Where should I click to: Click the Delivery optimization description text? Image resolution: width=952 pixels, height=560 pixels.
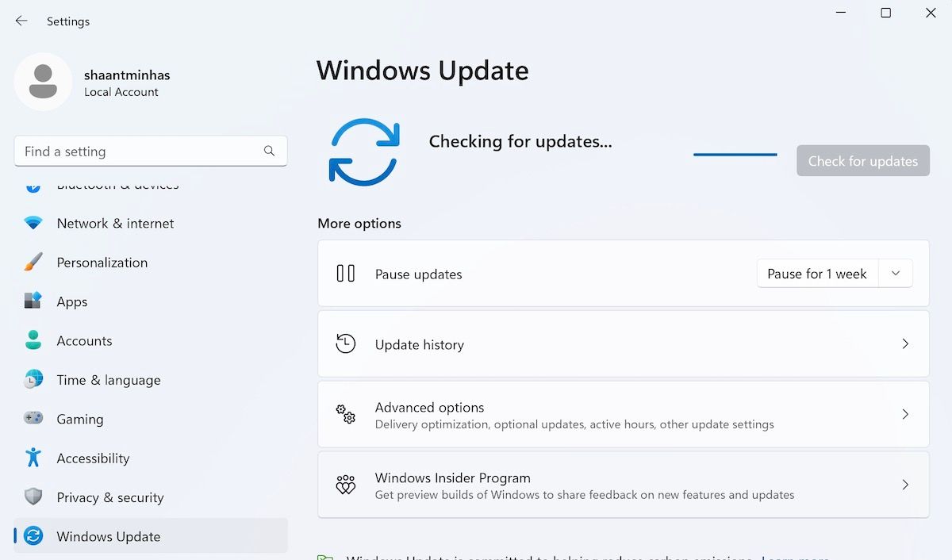point(574,424)
